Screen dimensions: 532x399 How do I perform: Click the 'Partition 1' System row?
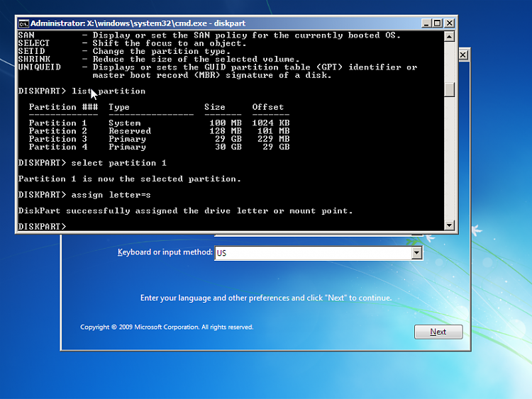tap(159, 123)
